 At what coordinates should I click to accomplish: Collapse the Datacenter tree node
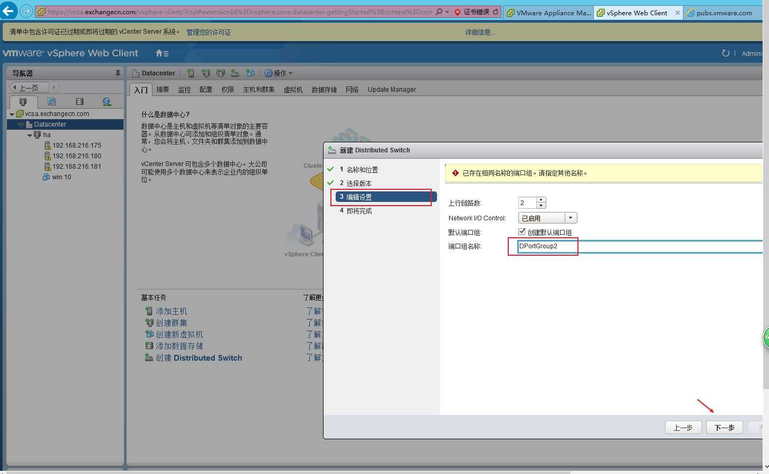pyautogui.click(x=21, y=124)
